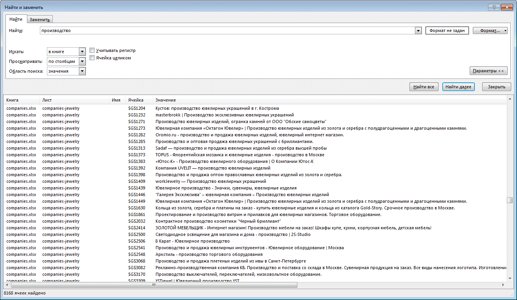Select Черный бриллиант result row $G$2032
This screenshot has height=300, width=517.
255,221
